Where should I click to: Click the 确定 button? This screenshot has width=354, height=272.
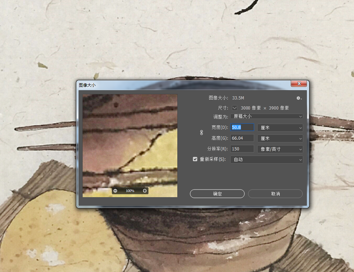tap(217, 194)
